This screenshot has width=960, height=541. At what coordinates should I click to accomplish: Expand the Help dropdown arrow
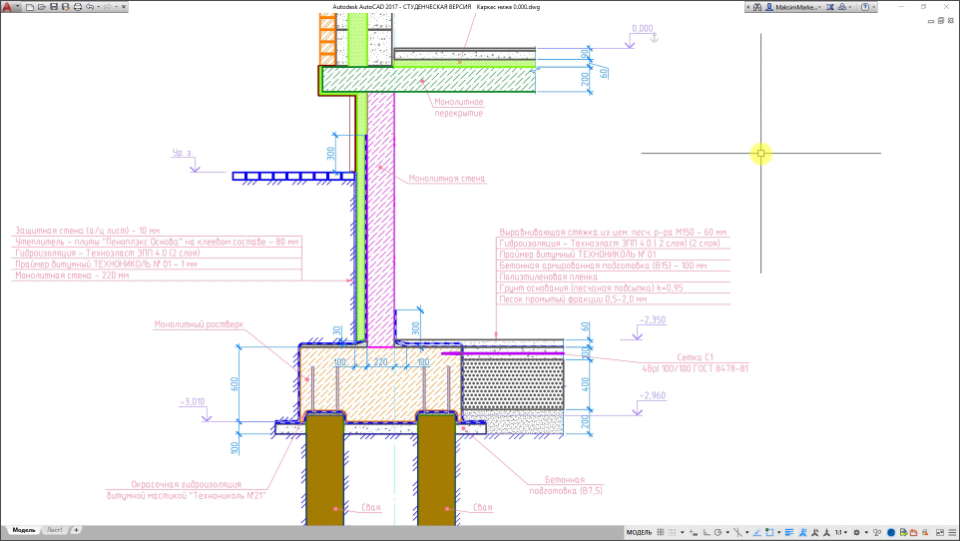tap(873, 7)
